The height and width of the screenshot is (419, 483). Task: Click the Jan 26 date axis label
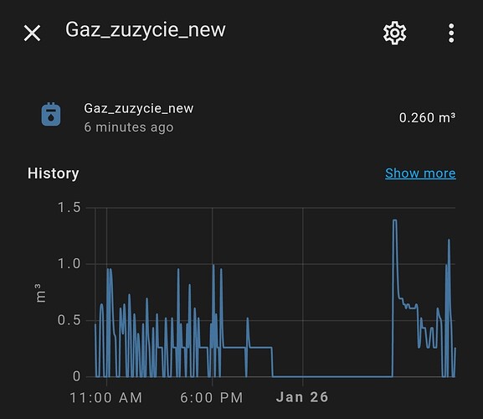coord(302,397)
